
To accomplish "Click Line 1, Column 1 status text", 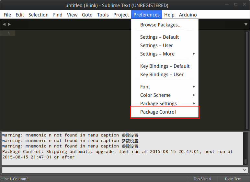I will (x=15, y=179).
